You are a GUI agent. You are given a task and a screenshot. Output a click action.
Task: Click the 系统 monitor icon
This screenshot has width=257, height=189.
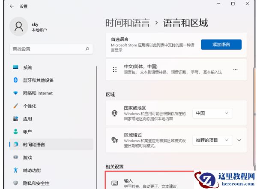tap(15, 67)
